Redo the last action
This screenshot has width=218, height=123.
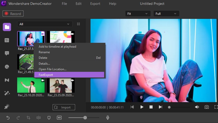tap(18, 118)
